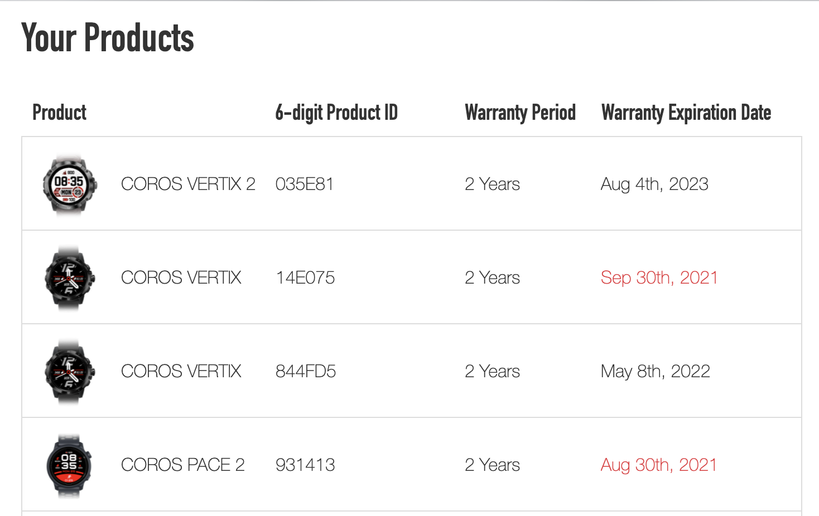The width and height of the screenshot is (819, 516).
Task: Click the Product column header
Action: click(x=60, y=113)
